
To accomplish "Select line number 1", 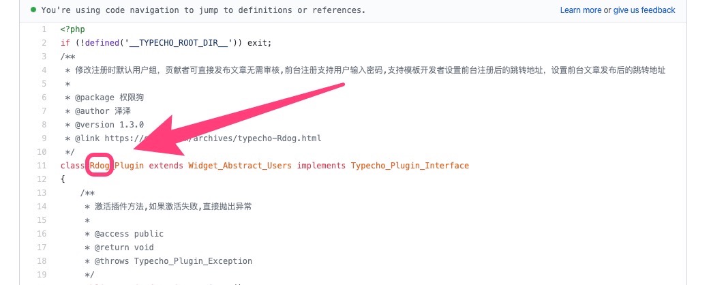I will [44, 29].
